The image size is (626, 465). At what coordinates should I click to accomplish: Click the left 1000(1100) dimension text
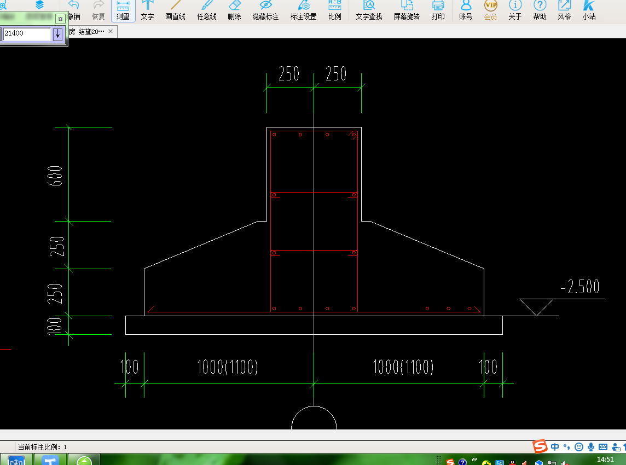pos(228,367)
